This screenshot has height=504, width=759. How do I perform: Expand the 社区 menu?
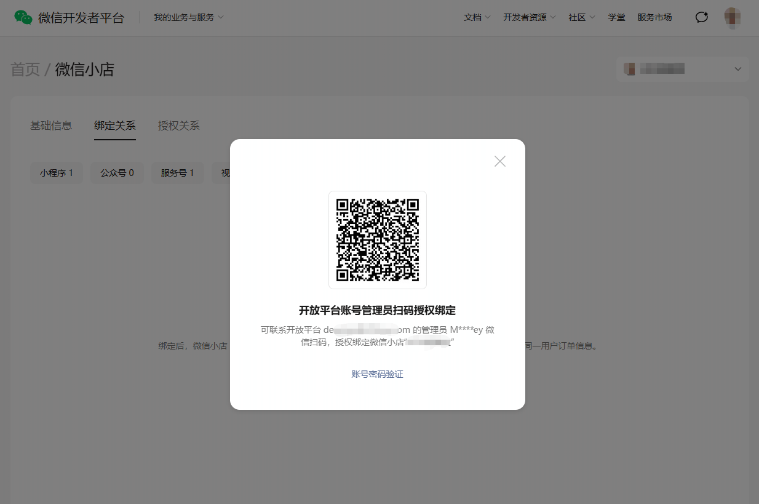coord(582,17)
